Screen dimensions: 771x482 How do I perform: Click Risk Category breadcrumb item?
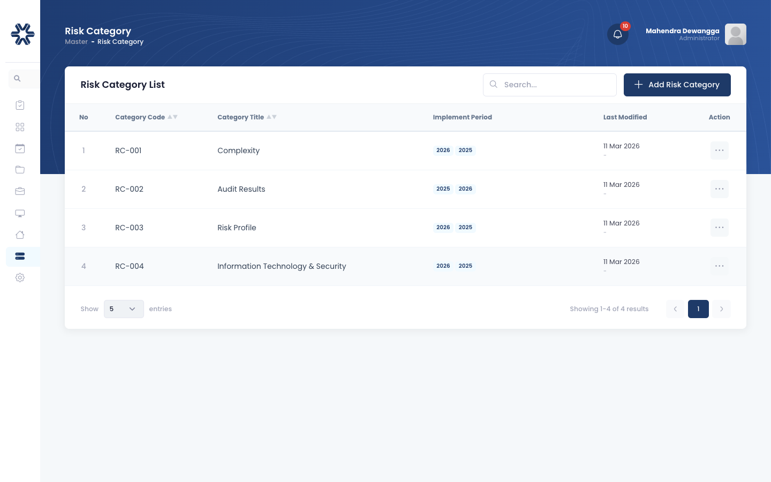click(x=120, y=42)
